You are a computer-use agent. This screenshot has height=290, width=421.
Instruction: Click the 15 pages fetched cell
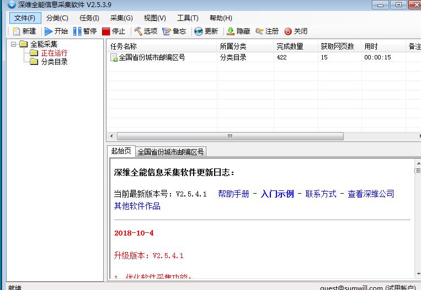[324, 57]
